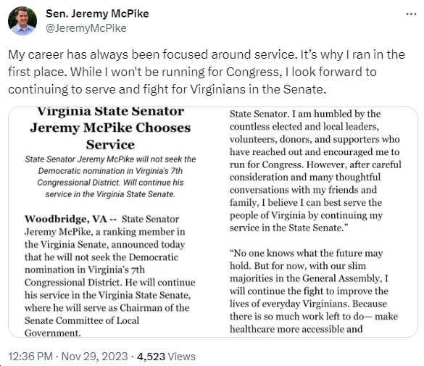Click the 'Jeremy McPike Chooses Service' headline

pos(110,136)
